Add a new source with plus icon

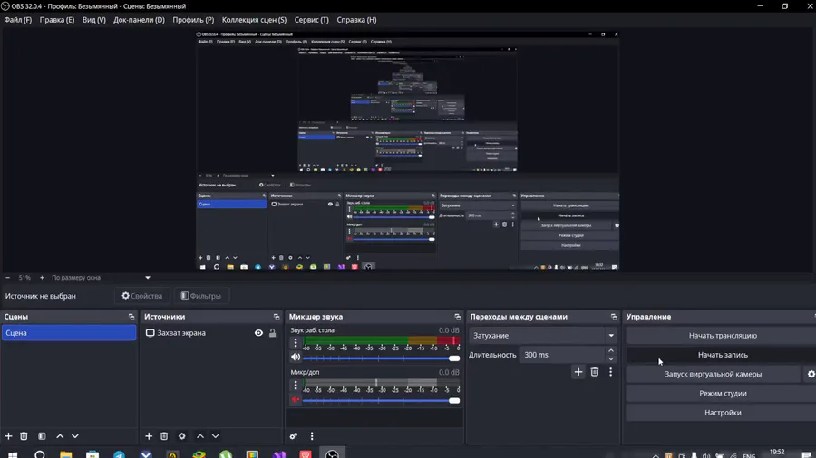coord(149,436)
